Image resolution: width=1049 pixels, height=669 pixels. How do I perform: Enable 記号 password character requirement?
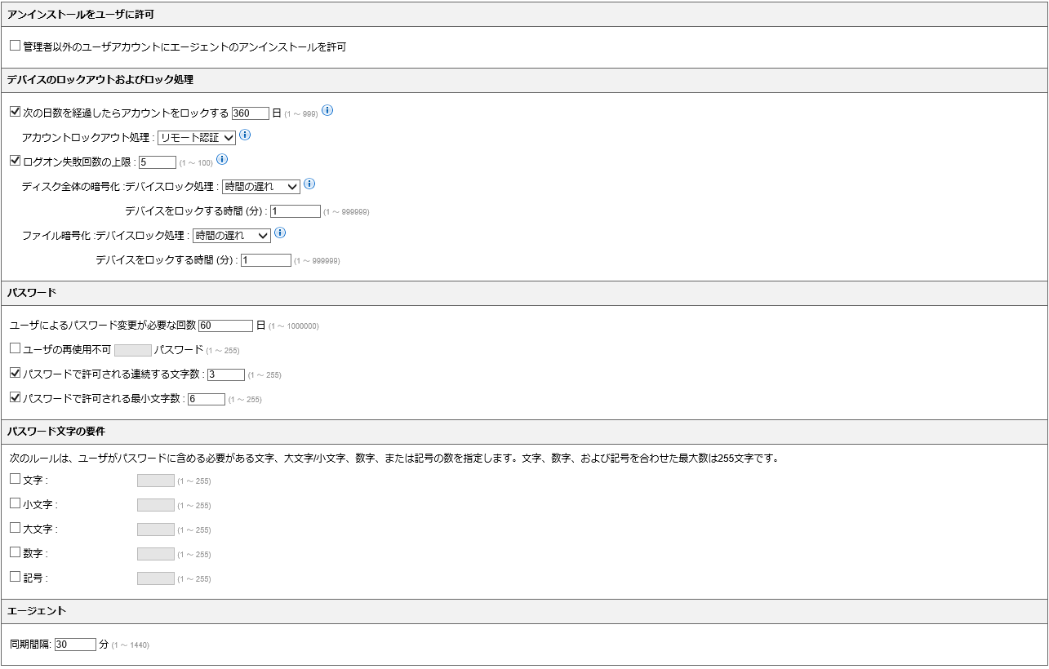click(x=15, y=577)
